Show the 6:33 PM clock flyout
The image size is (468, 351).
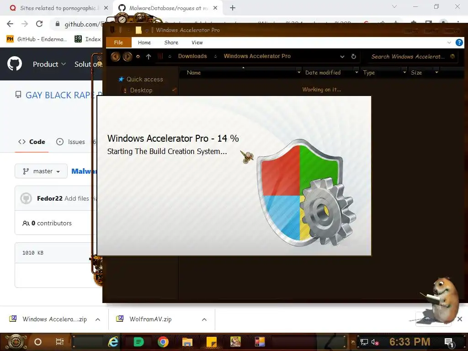coord(410,342)
